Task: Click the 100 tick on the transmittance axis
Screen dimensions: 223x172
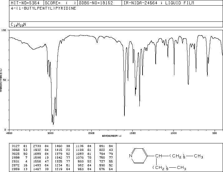Action: 4,30
